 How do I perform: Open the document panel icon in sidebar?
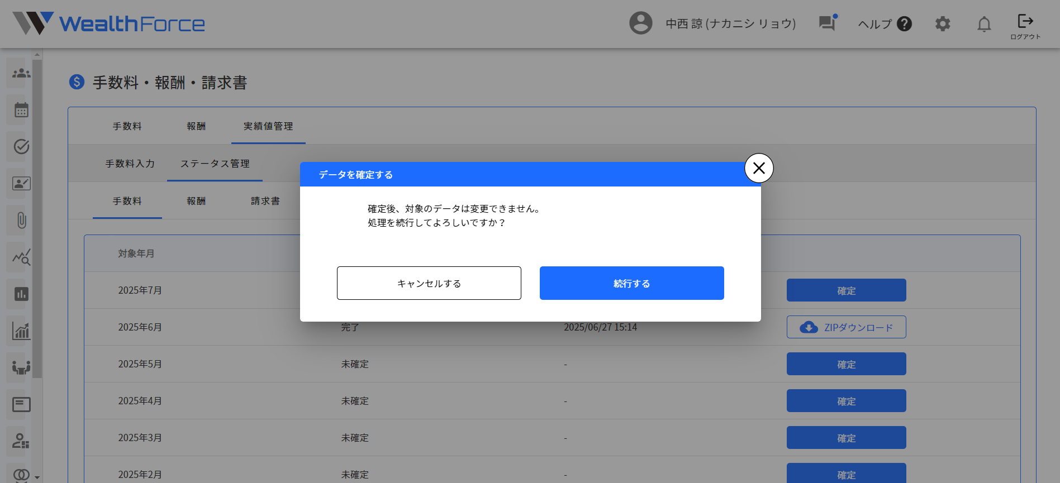(21, 405)
